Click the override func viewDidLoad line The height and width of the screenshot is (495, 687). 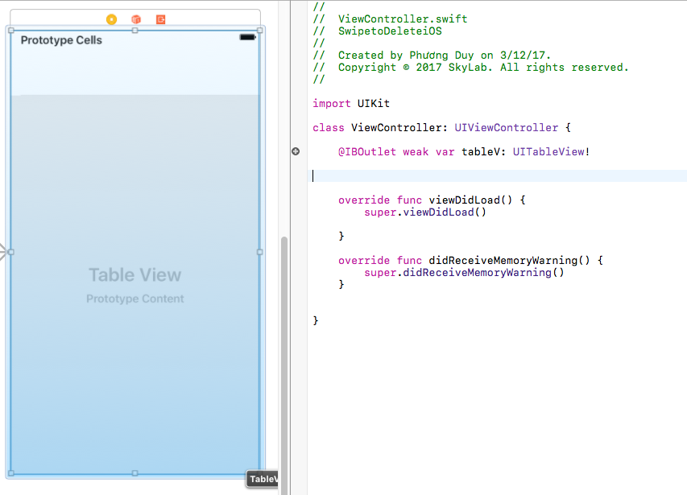[x=432, y=200]
